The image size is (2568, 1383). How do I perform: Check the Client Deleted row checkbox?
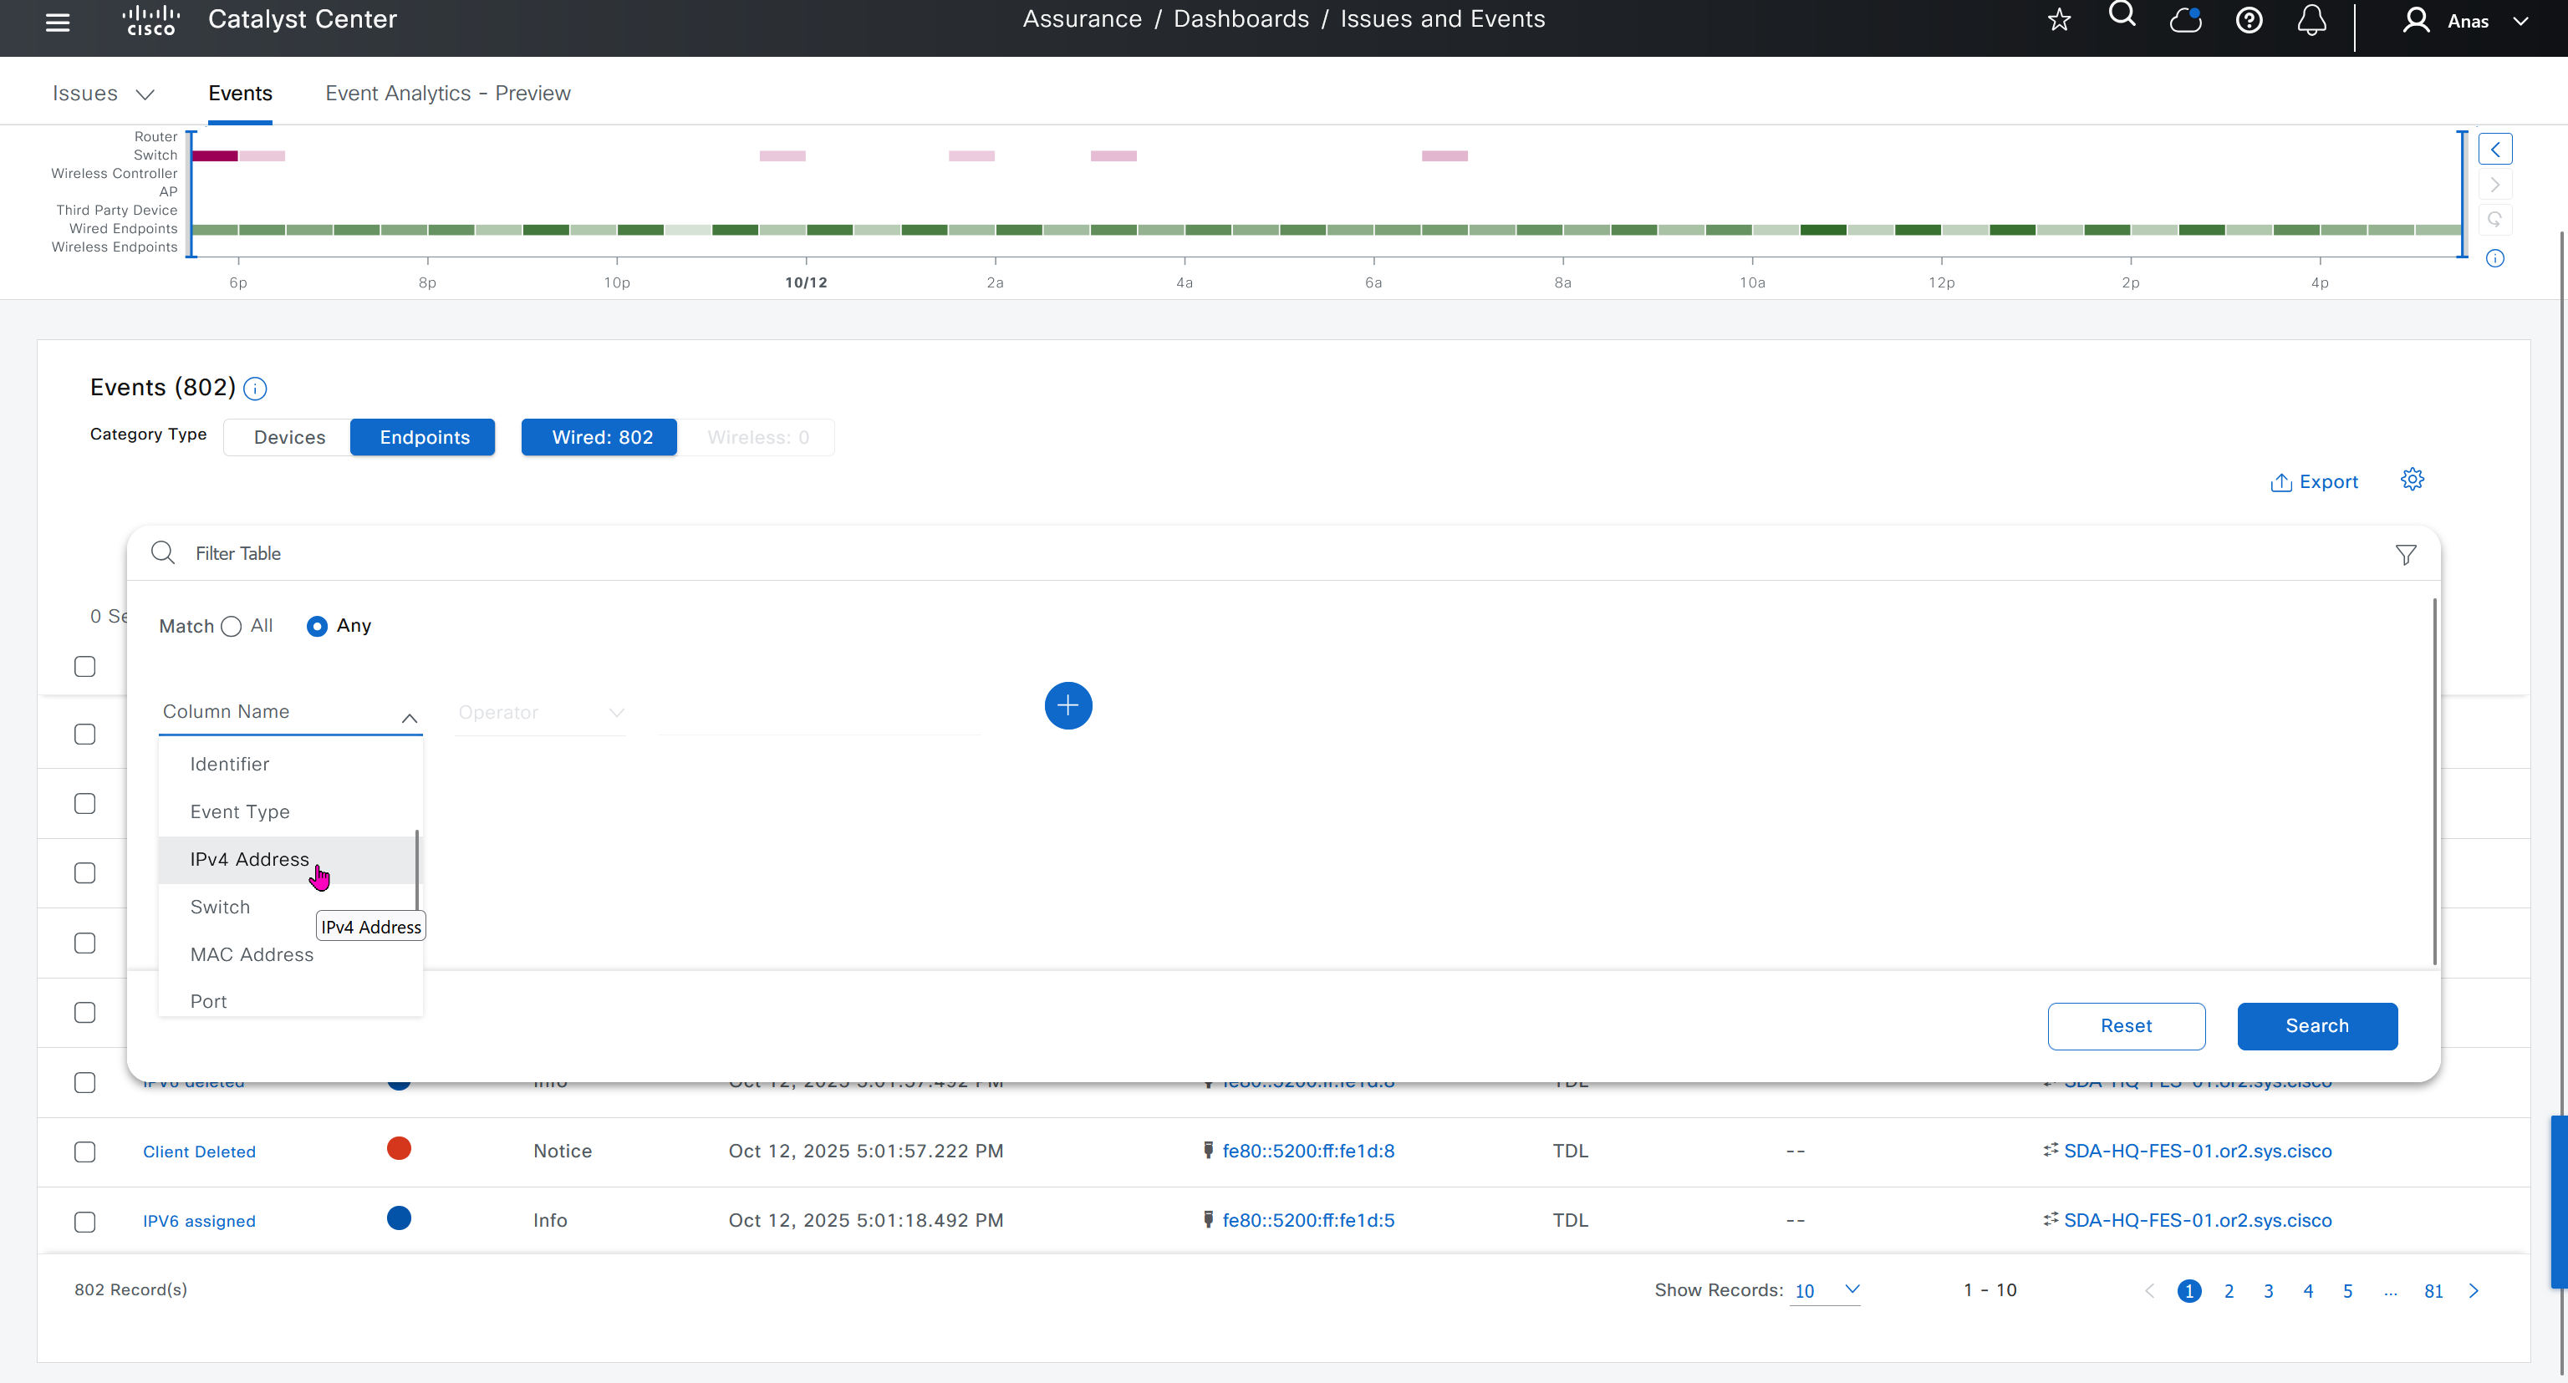84,1151
